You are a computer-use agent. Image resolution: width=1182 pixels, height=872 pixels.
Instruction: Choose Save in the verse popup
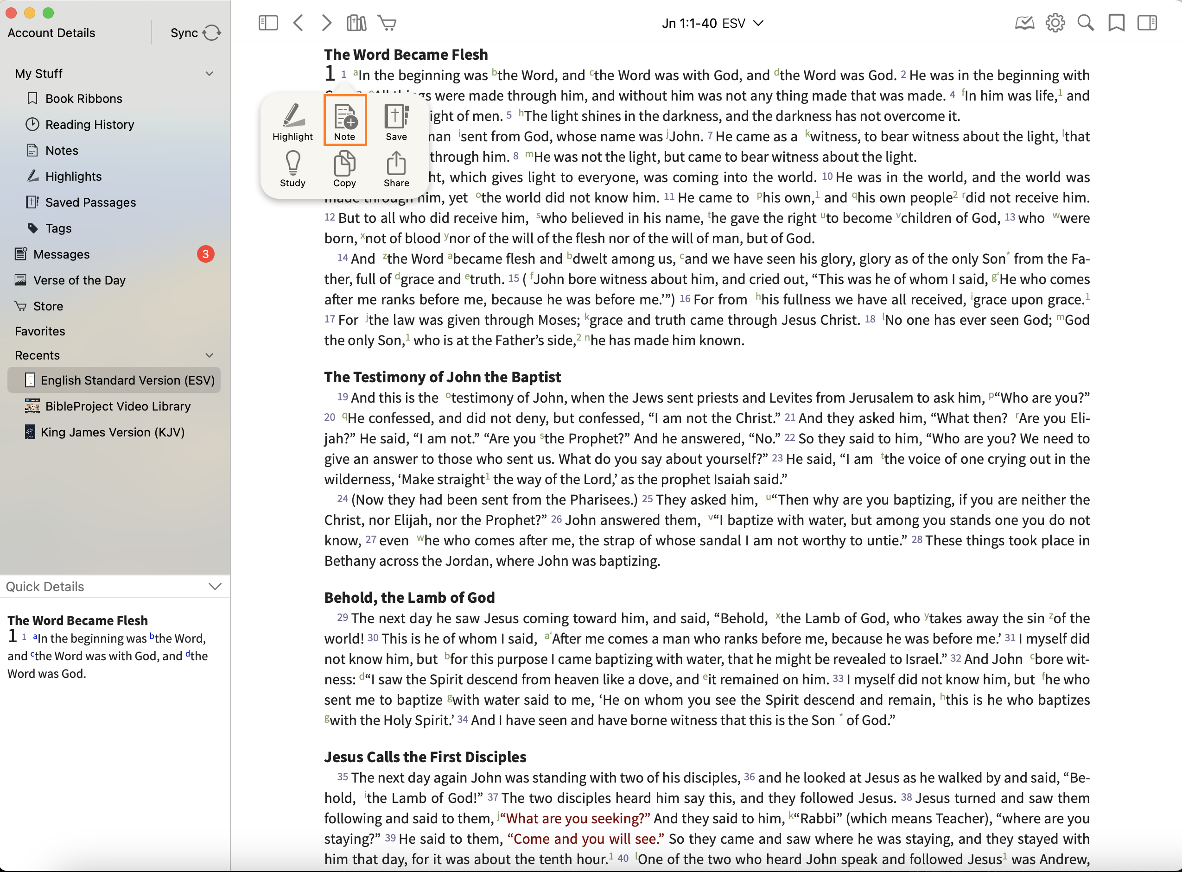(396, 122)
